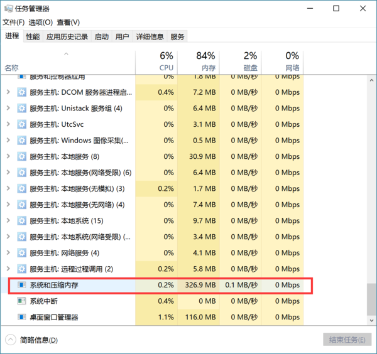This screenshot has height=354, width=377.
Task: Click gear icon of 服务主机: 本地系统 (15)
Action: tap(21, 221)
